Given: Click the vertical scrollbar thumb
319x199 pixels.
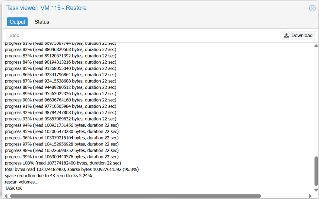Looking at the screenshot, I should tap(316, 171).
